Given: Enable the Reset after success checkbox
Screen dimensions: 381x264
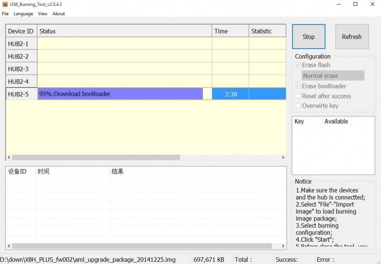Looking at the screenshot, I should coord(298,96).
